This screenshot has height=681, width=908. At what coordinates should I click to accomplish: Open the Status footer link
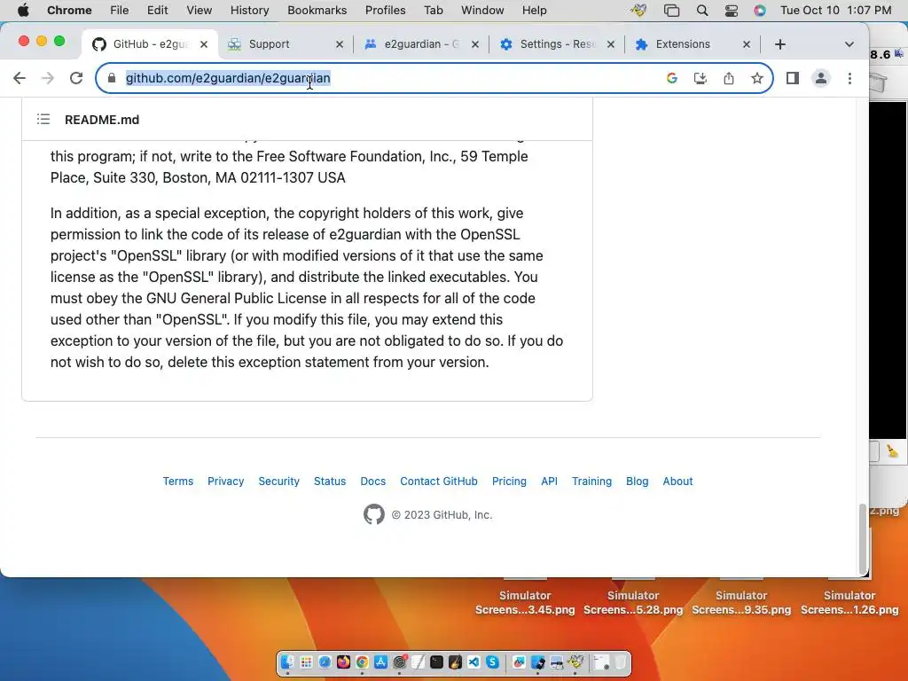point(330,481)
